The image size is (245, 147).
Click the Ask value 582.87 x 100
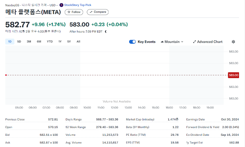coord(49,142)
